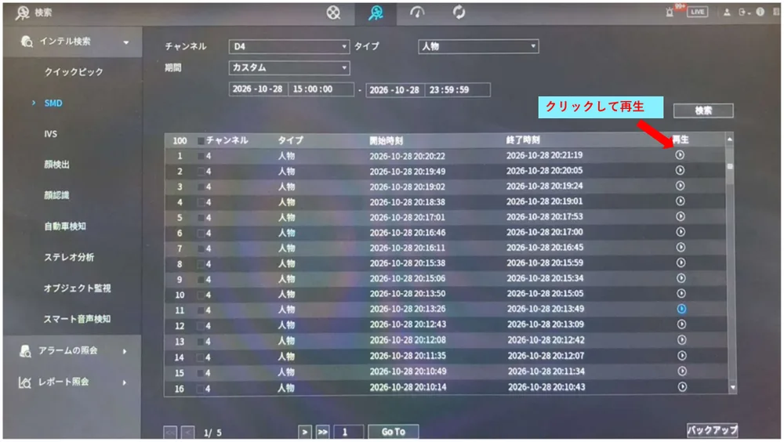Click the scrollbar down arrow of results table
Viewport: 784px width, 442px height.
[x=732, y=387]
